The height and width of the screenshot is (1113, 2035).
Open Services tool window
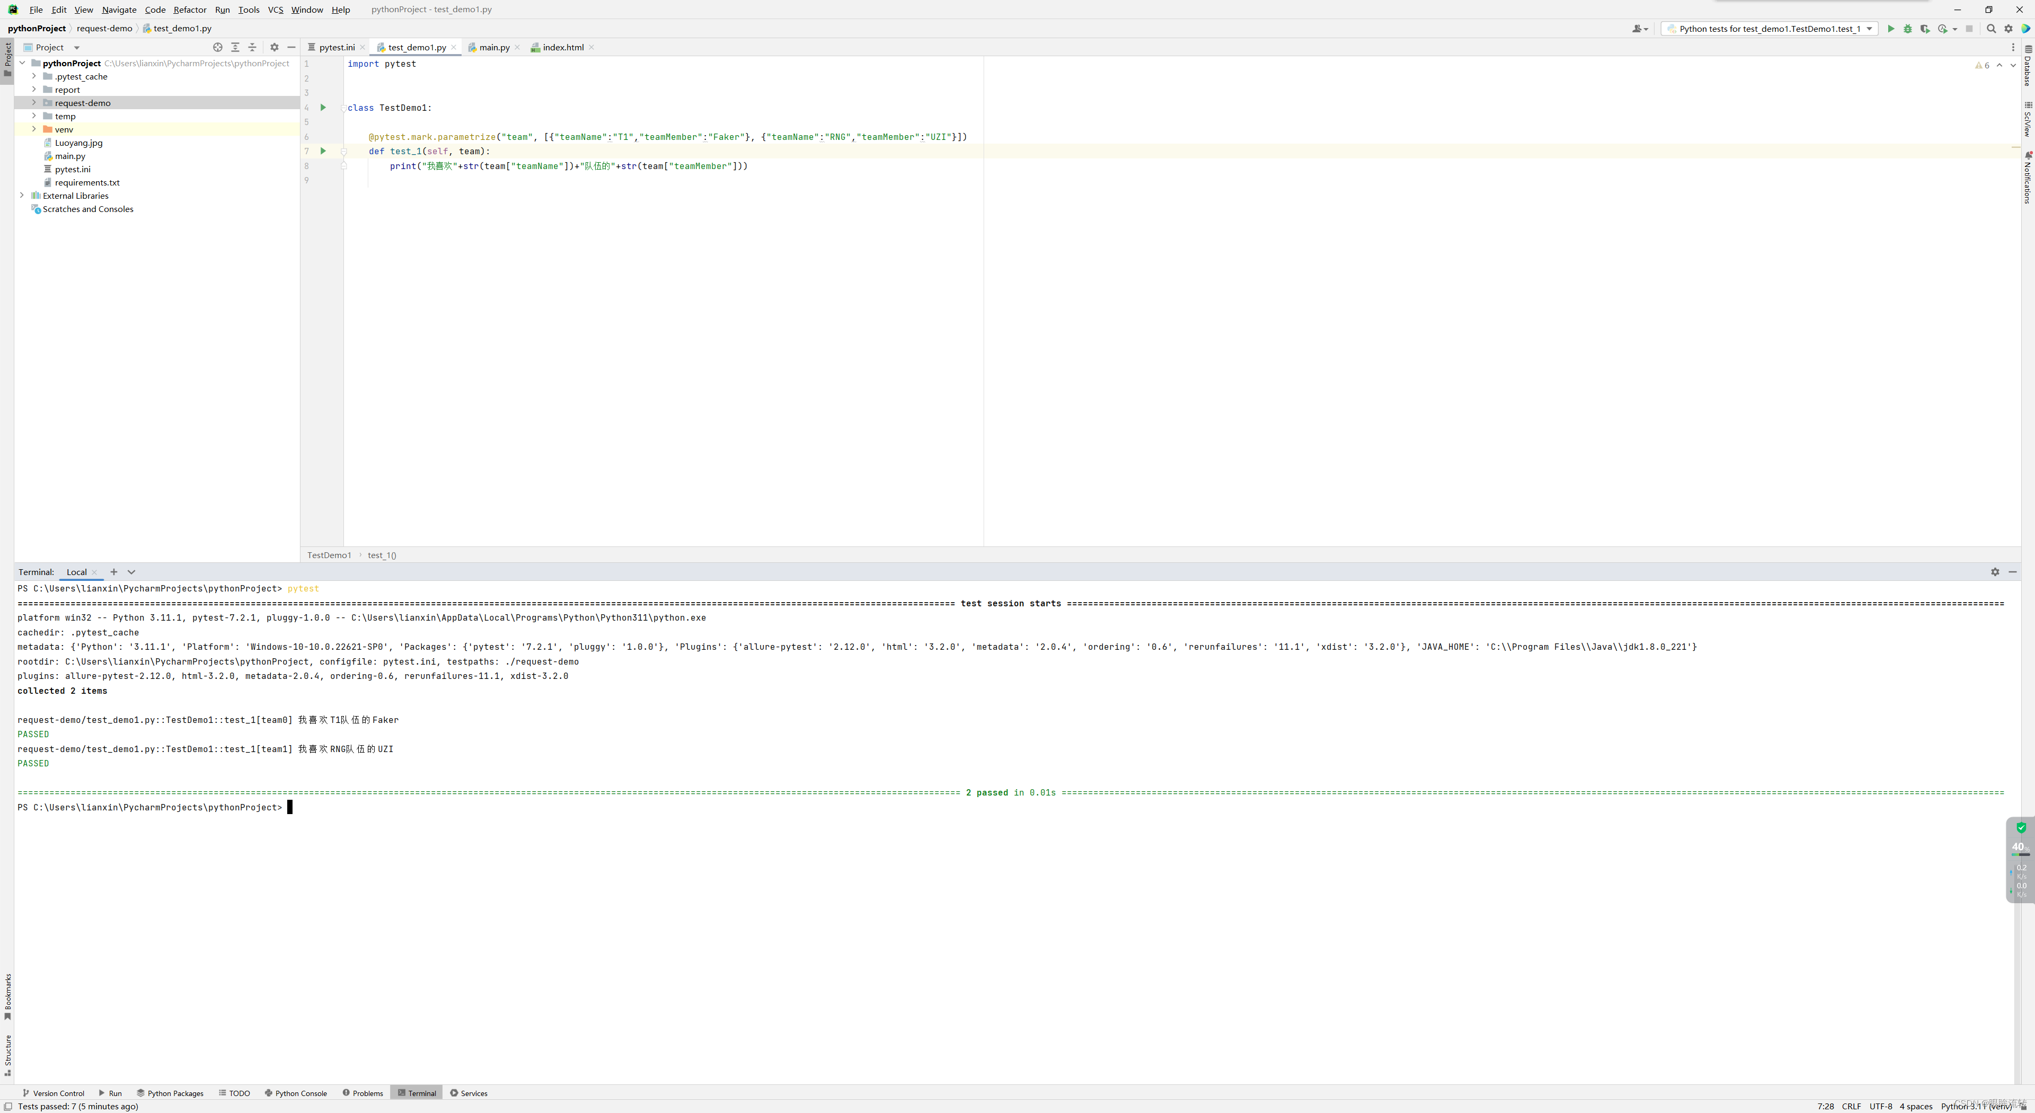pyautogui.click(x=468, y=1093)
